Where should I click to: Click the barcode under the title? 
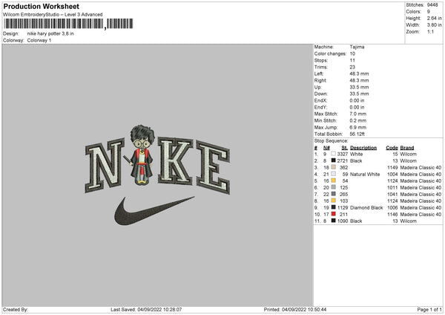pyautogui.click(x=68, y=24)
